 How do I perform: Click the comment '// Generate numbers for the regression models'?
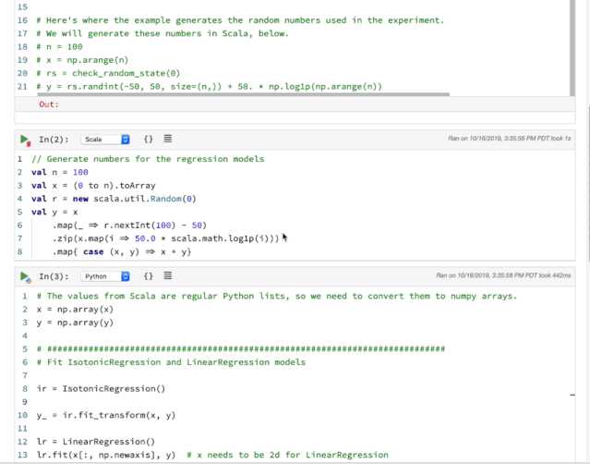(148, 159)
